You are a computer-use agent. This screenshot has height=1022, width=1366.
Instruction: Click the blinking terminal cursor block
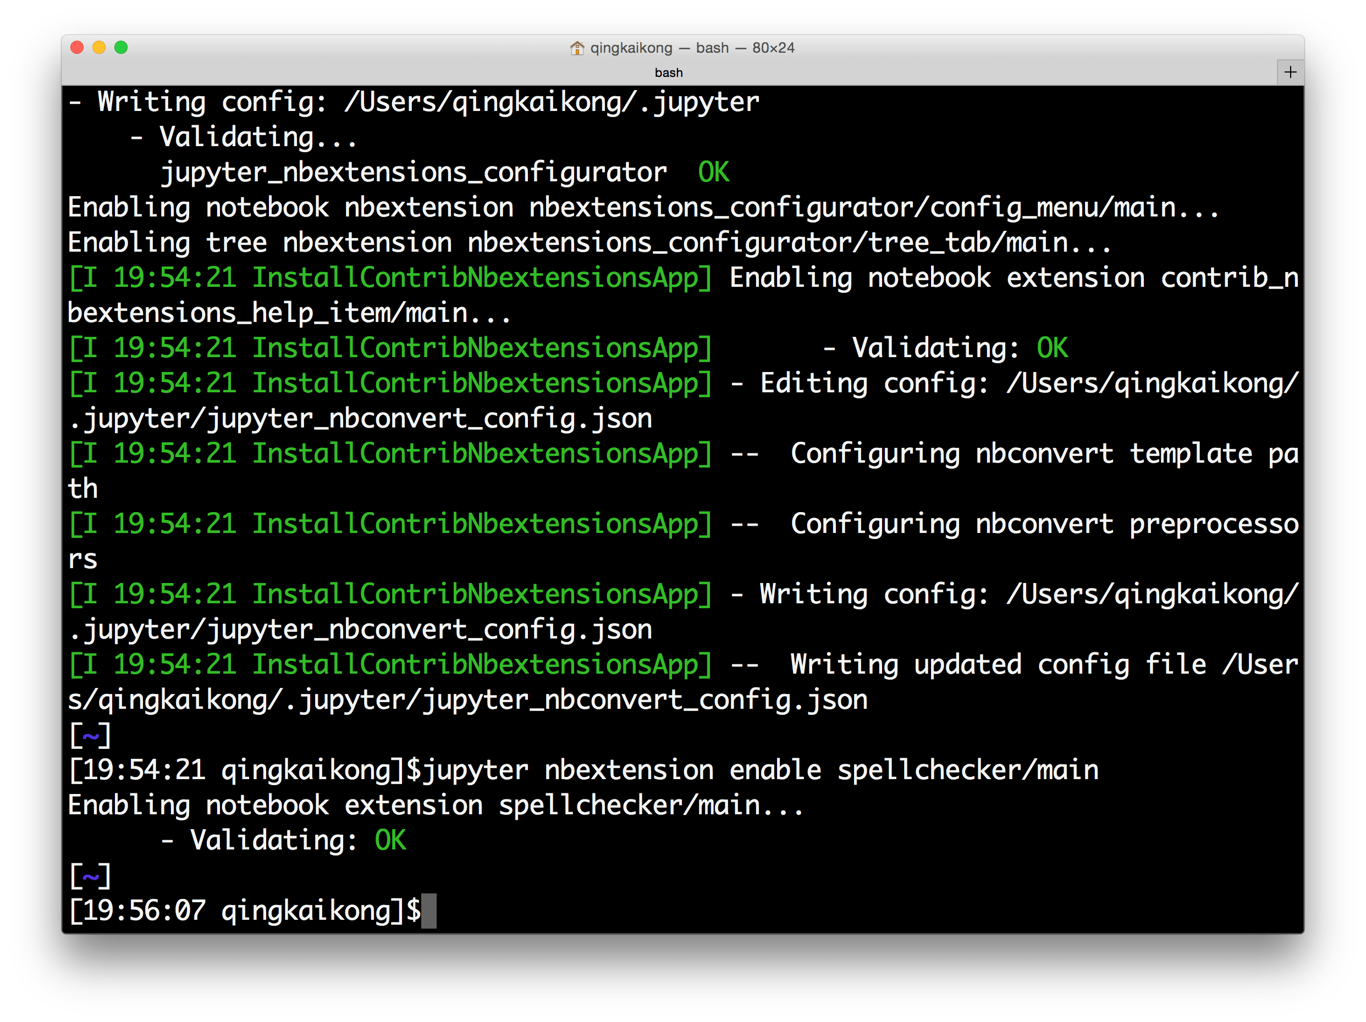click(430, 912)
